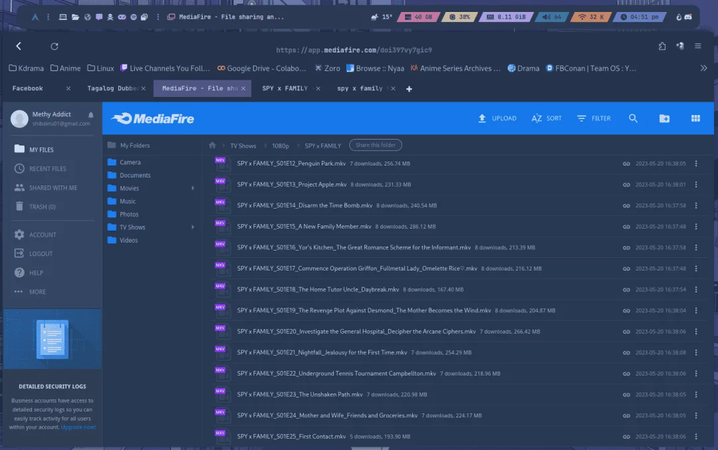Viewport: 718px width, 450px height.
Task: Open options menu for S01E12 Penguin Park
Action: [x=696, y=164]
